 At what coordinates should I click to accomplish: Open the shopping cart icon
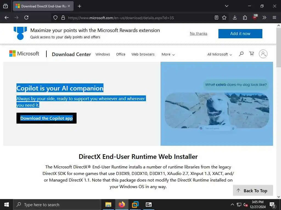click(252, 53)
